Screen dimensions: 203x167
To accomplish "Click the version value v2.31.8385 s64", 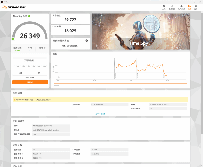I will pyautogui.click(x=109, y=105).
